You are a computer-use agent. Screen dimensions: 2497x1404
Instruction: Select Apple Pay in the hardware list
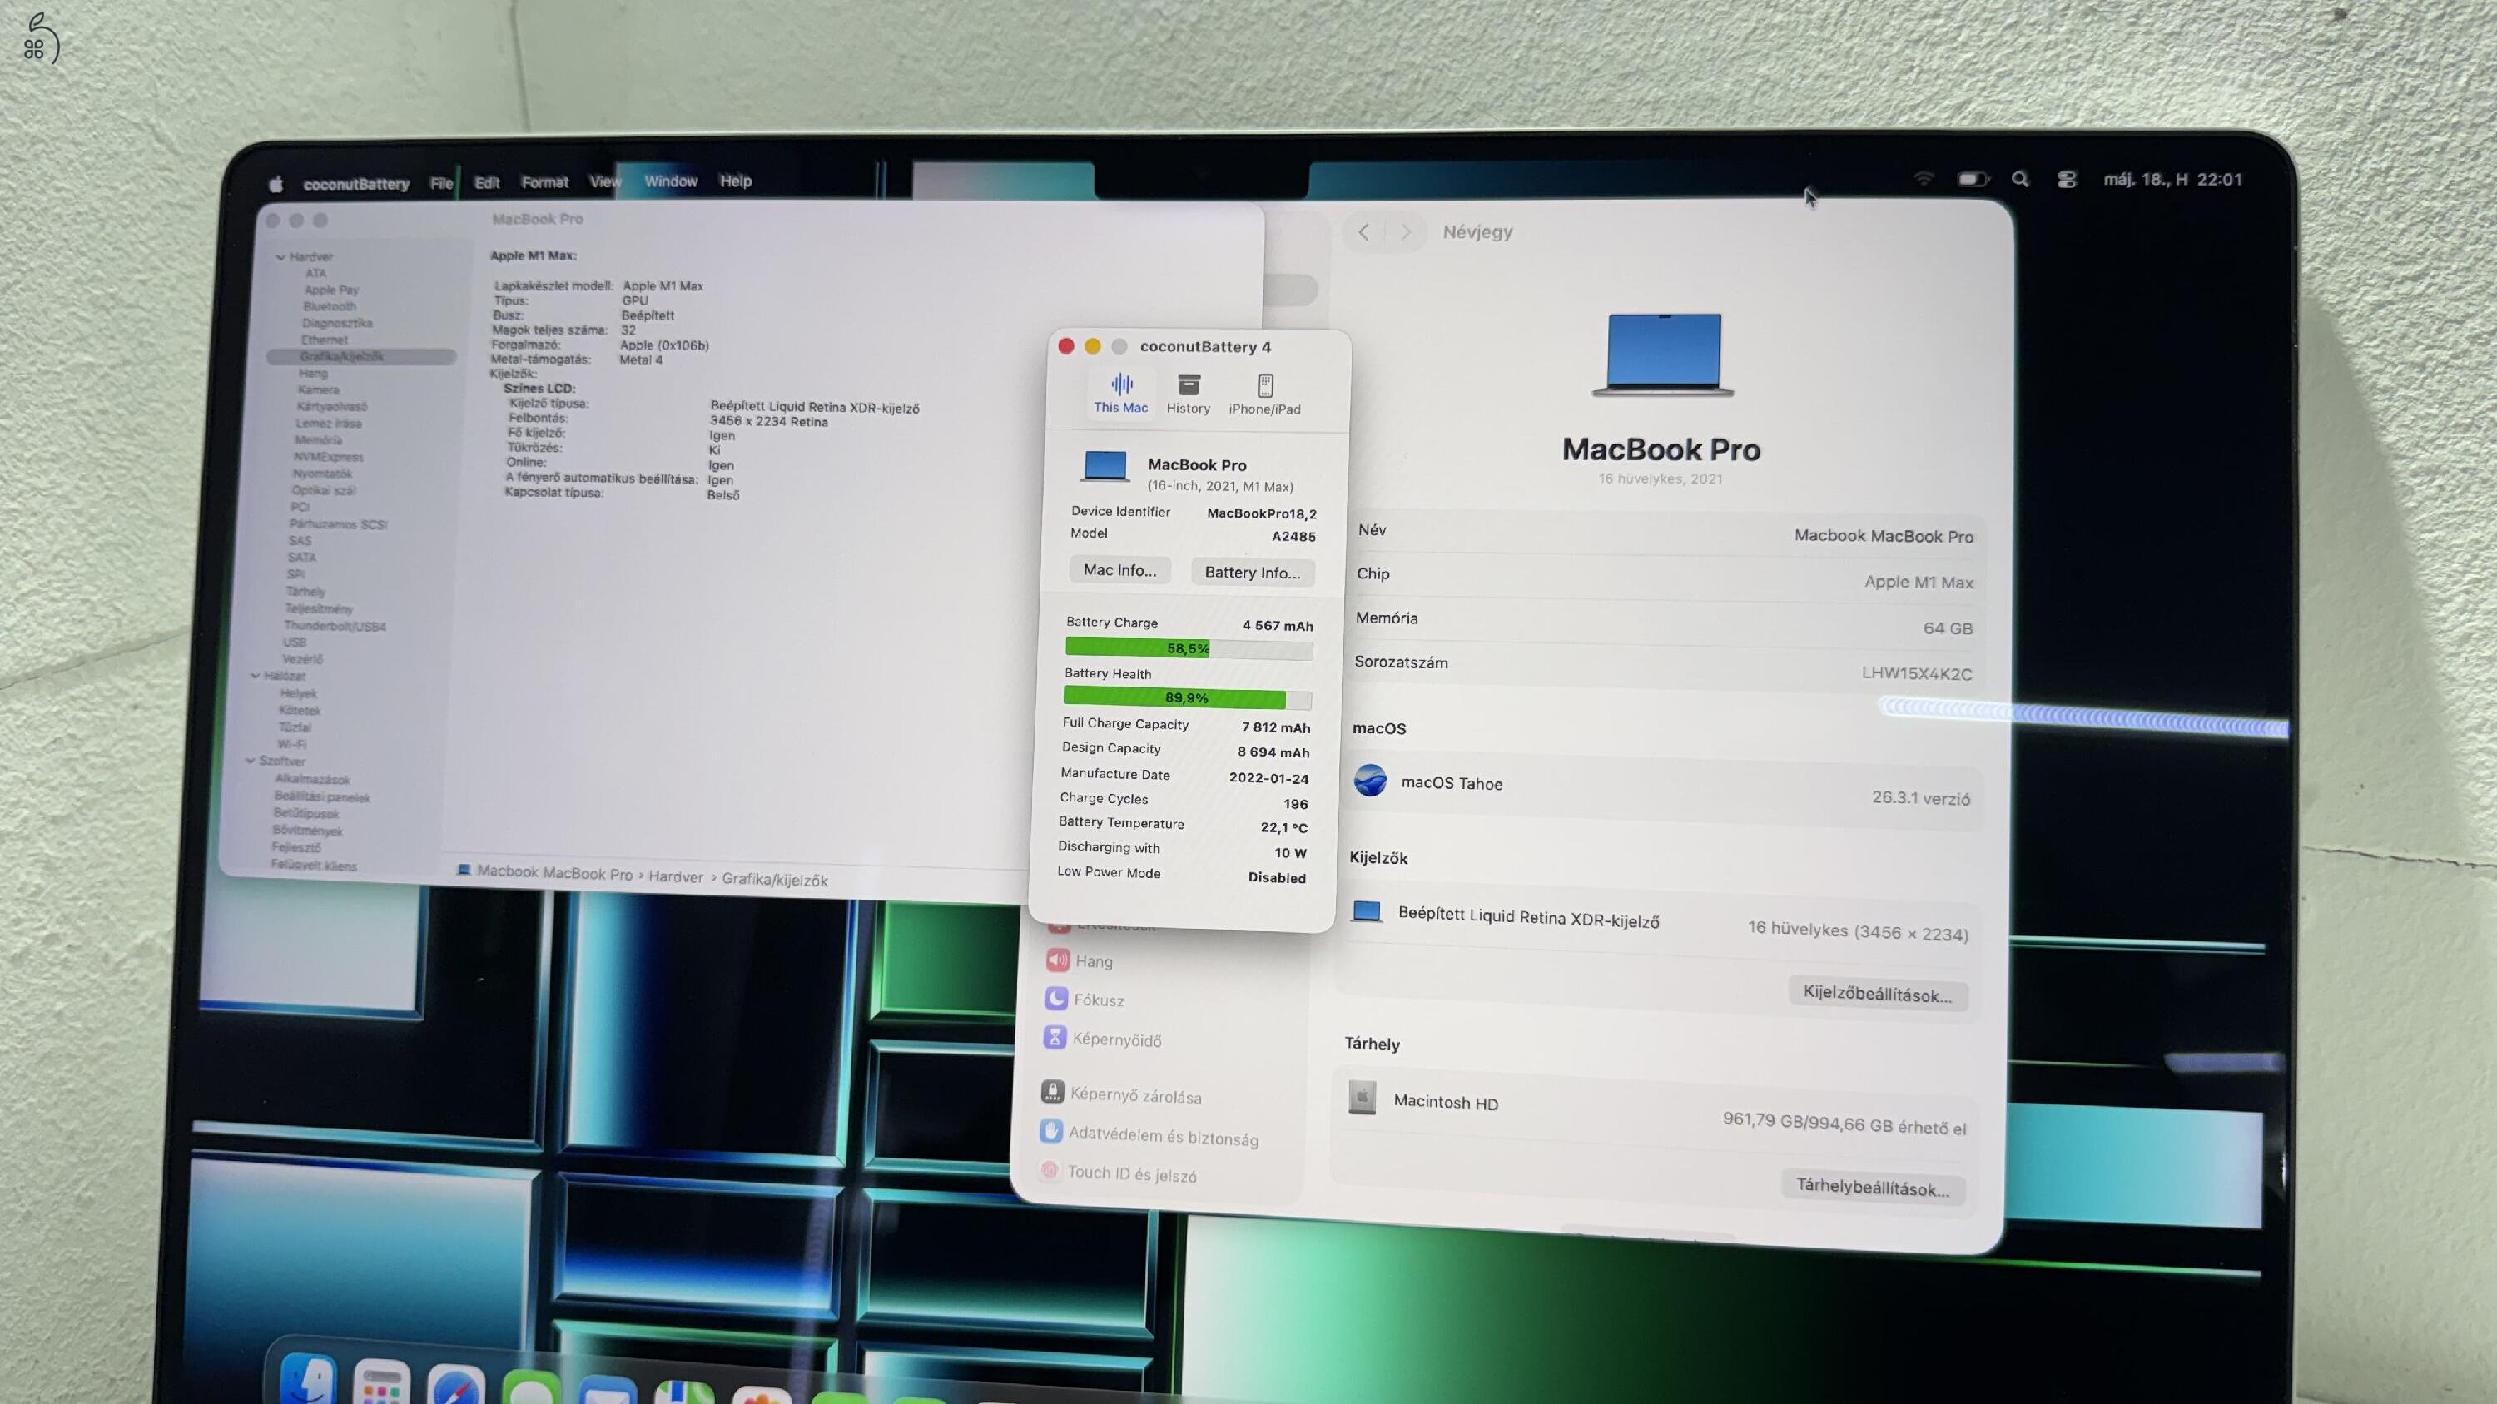pos(331,290)
